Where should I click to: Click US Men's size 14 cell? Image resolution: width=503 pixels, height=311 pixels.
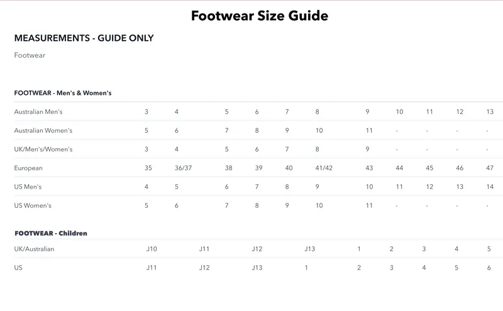(490, 187)
